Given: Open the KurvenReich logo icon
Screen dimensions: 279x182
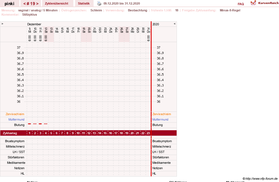Looking at the screenshot, I should point(253,3).
